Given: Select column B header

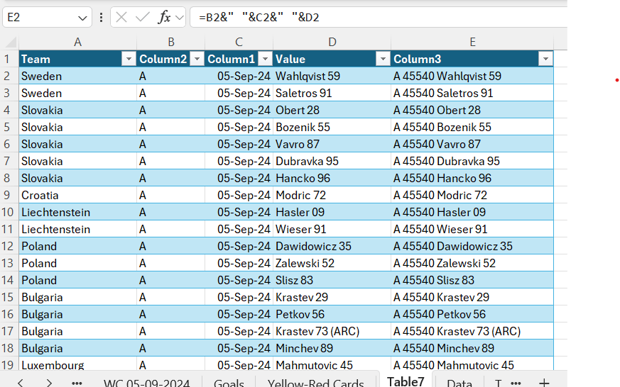Looking at the screenshot, I should [171, 42].
